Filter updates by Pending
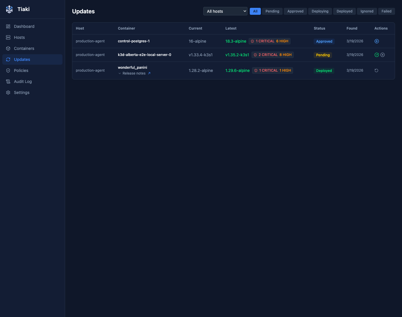This screenshot has width=402, height=317. click(x=272, y=11)
